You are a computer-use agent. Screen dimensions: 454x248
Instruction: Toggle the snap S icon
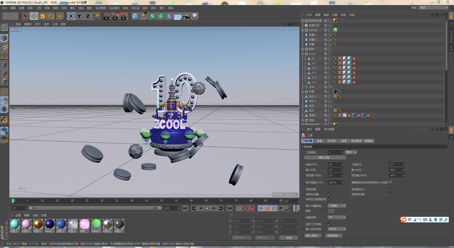[x=5, y=109]
